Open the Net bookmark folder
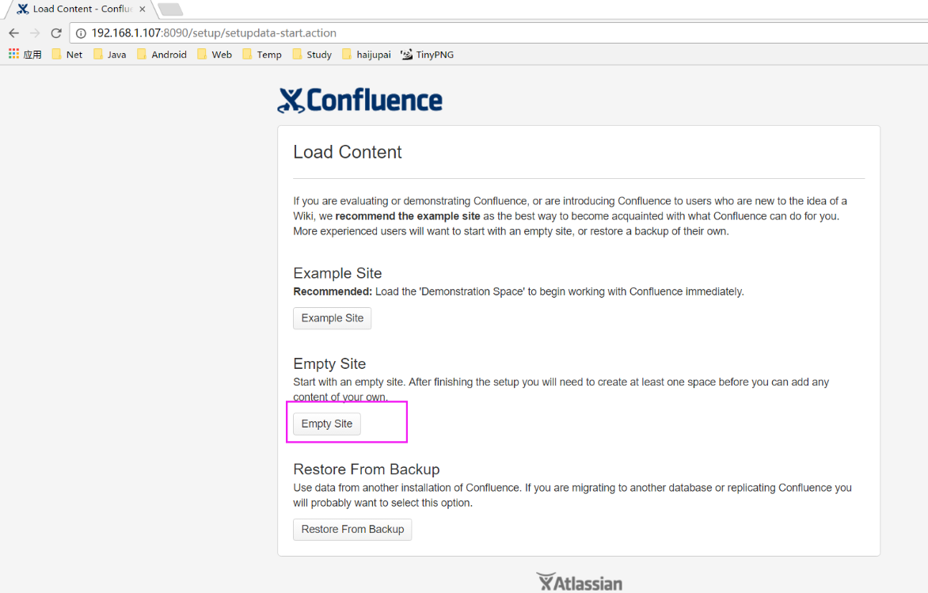Screen dimensions: 928x593 (67, 55)
